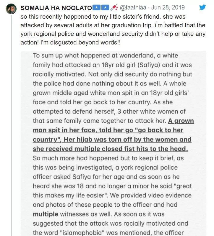Click the syringe emoji beside the name
The height and width of the screenshot is (236, 214).
tap(114, 7)
